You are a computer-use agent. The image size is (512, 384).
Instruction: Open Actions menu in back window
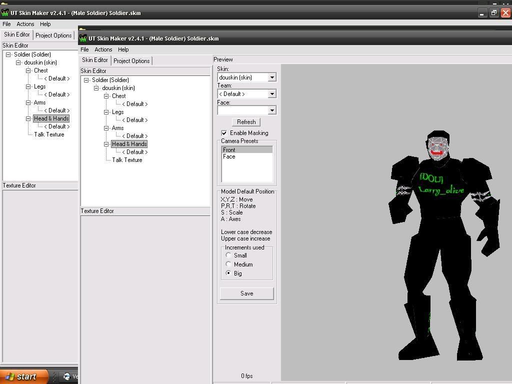[x=25, y=24]
